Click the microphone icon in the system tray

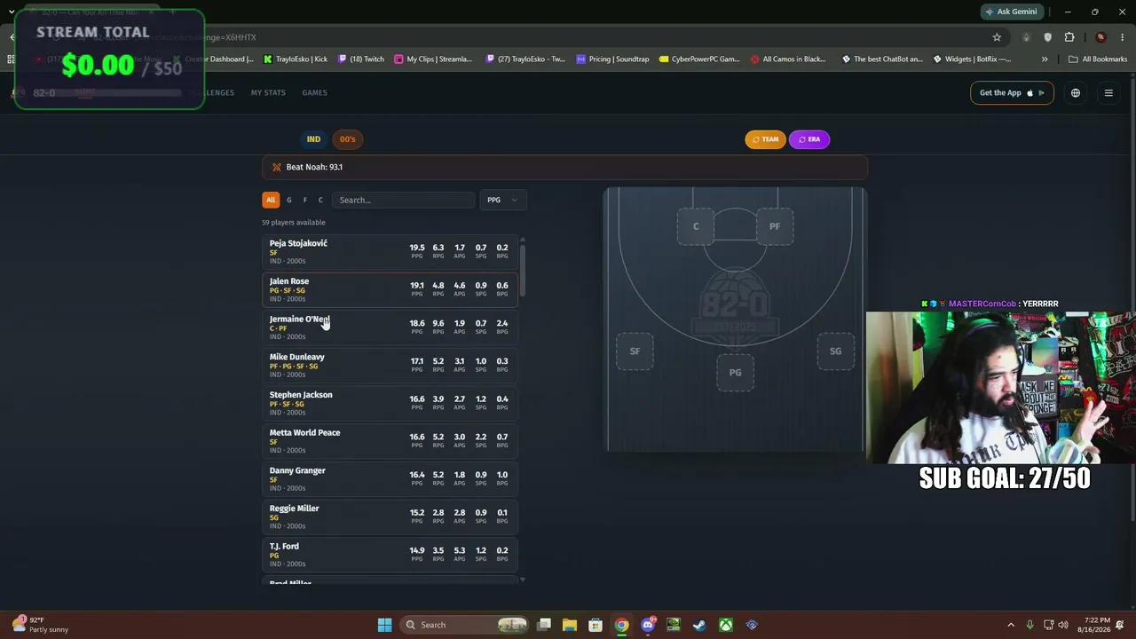[x=1029, y=625]
